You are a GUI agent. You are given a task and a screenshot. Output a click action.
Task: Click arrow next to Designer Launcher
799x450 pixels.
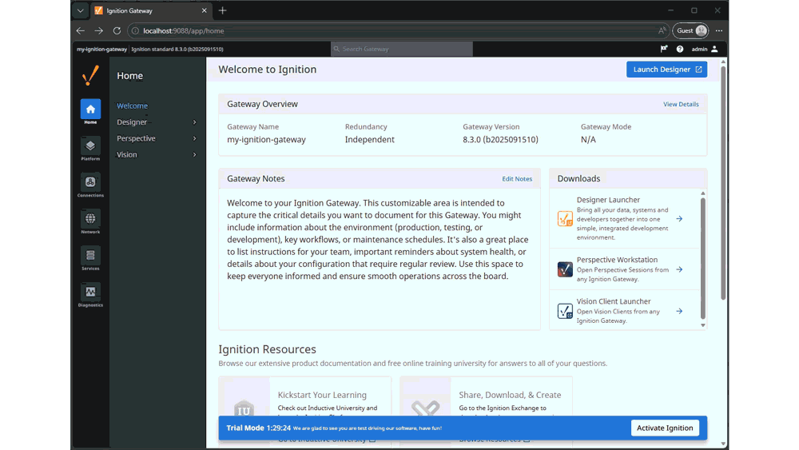click(679, 219)
